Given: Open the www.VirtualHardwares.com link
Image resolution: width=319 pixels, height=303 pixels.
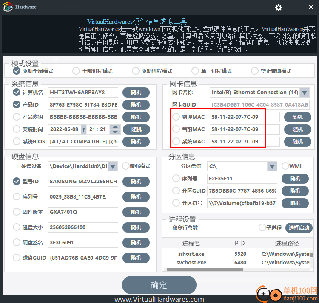Looking at the screenshot, I should coord(159,299).
